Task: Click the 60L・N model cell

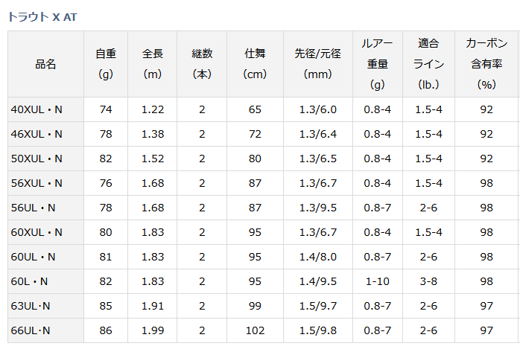Action: pos(45,281)
